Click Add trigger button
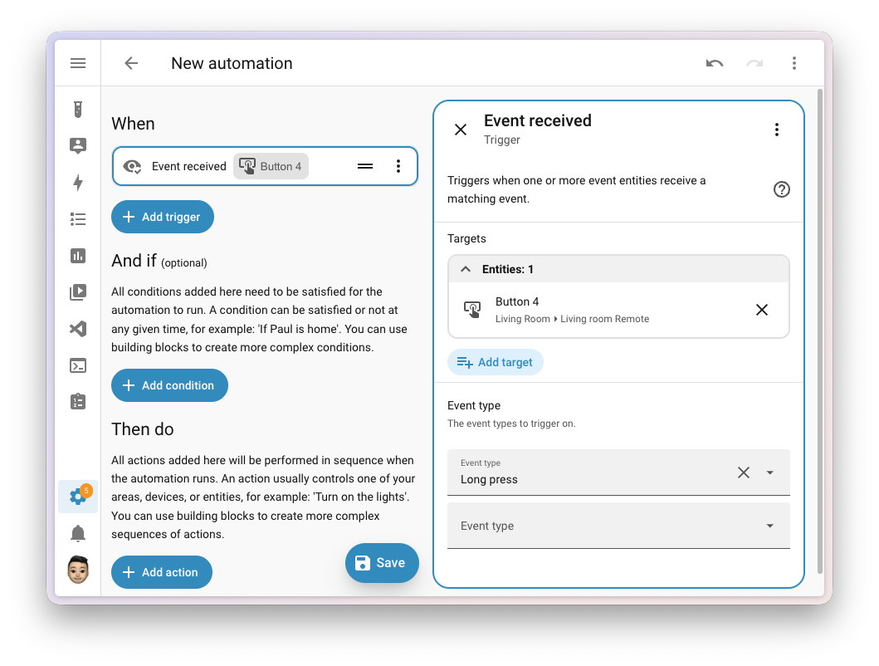Screen dimensions: 879x666 [163, 217]
